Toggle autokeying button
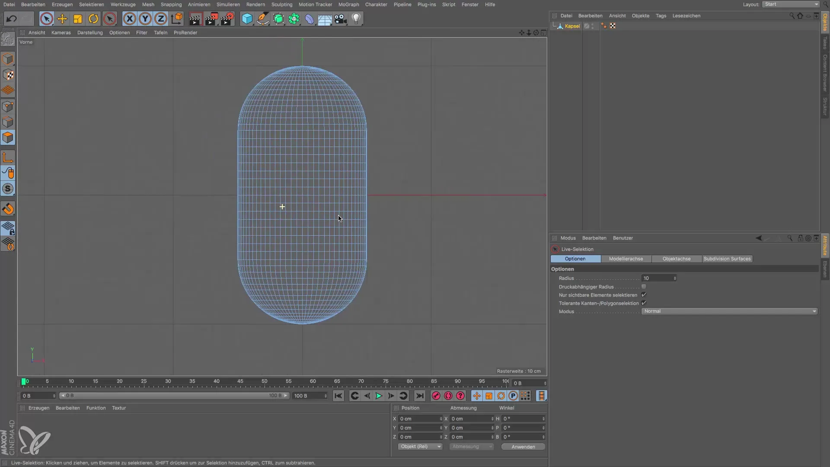This screenshot has width=830, height=467. point(448,396)
